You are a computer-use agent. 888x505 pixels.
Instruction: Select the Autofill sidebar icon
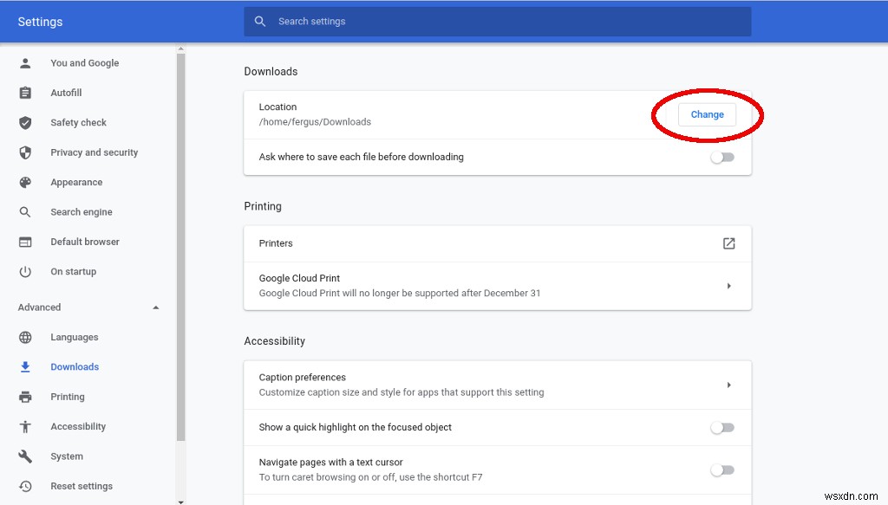click(x=25, y=93)
